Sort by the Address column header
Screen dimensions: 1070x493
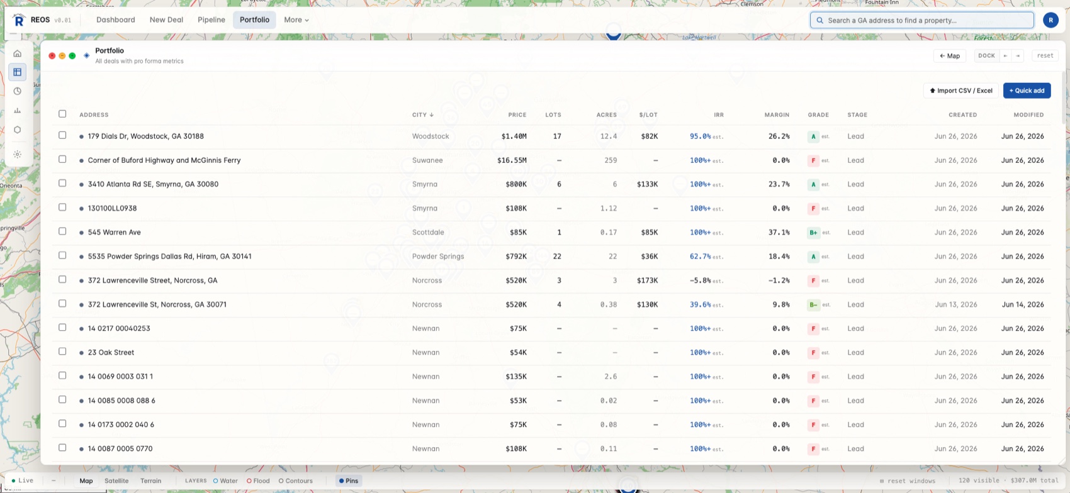[x=94, y=115]
